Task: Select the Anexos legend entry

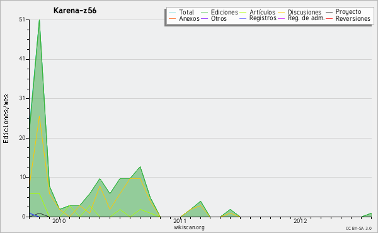Action: 189,18
